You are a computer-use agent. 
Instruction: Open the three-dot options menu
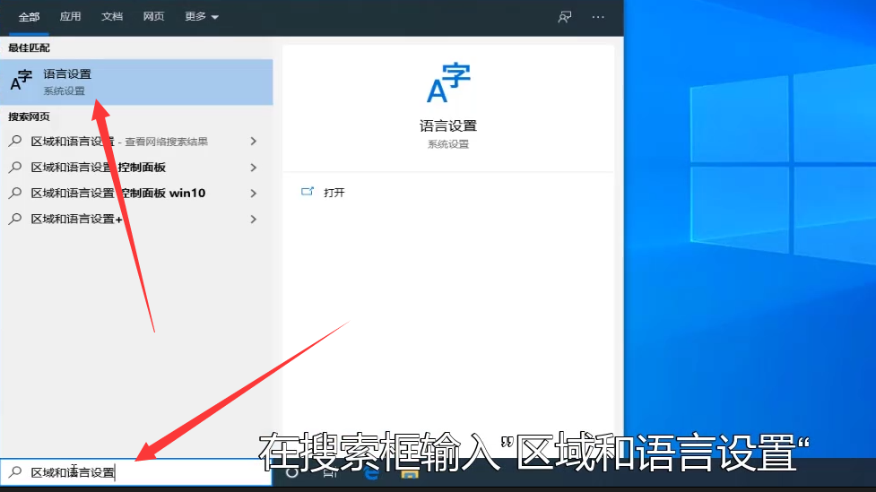(598, 17)
